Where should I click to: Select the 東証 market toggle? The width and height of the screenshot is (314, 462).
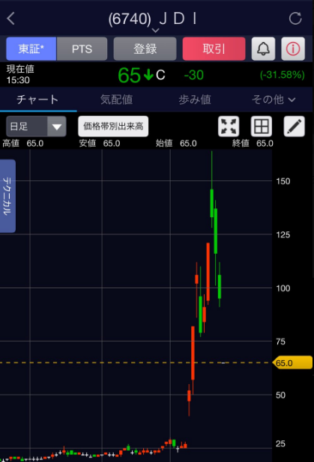(x=31, y=49)
